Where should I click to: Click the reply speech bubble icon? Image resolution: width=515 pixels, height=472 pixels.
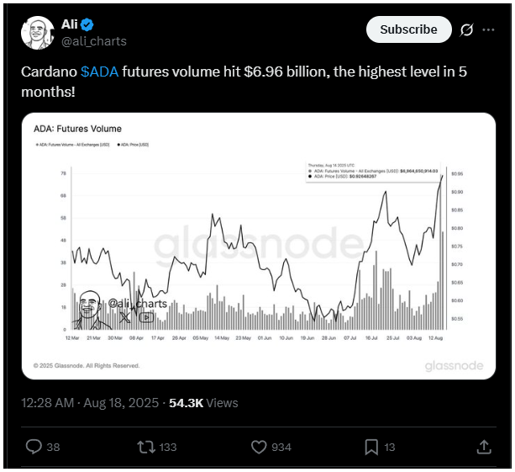click(x=34, y=447)
